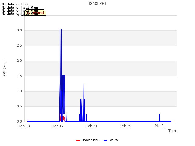Click the Feb 25 x-axis tick label

tap(126, 126)
